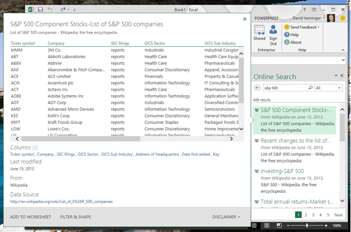Image resolution: width=351 pixels, height=232 pixels.
Task: Select current results page 1
Action: (x=298, y=215)
